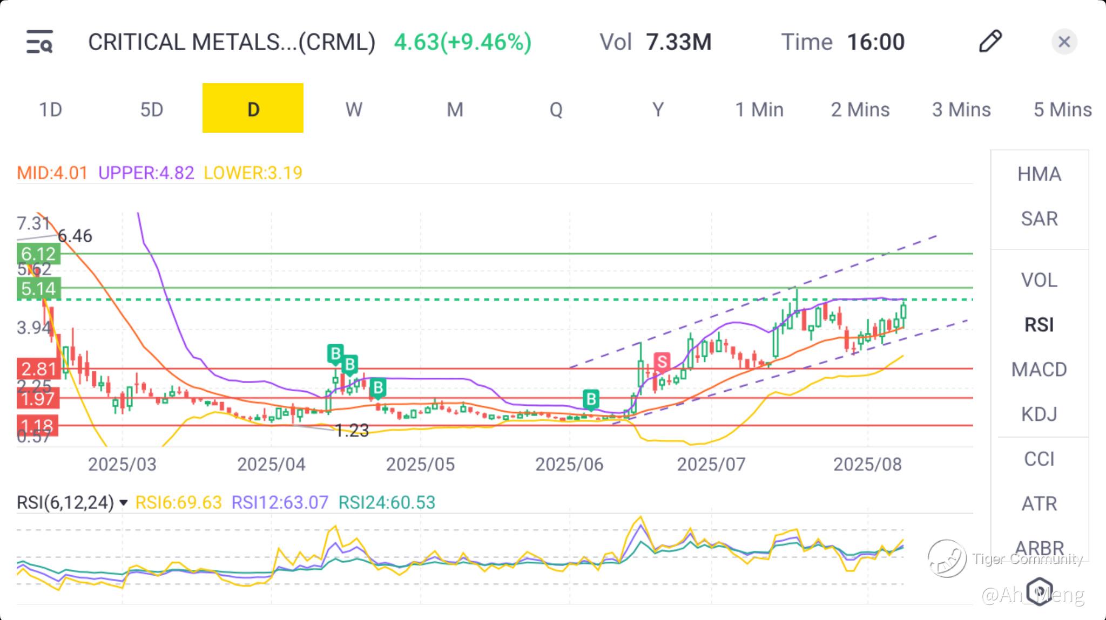Switch to the W weekly tab
Viewport: 1106px width, 620px height.
coord(354,110)
